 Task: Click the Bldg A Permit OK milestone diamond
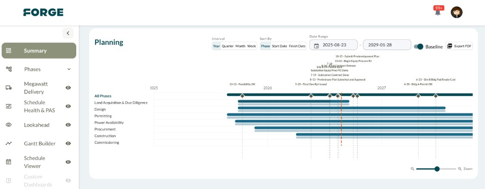(x=418, y=96)
